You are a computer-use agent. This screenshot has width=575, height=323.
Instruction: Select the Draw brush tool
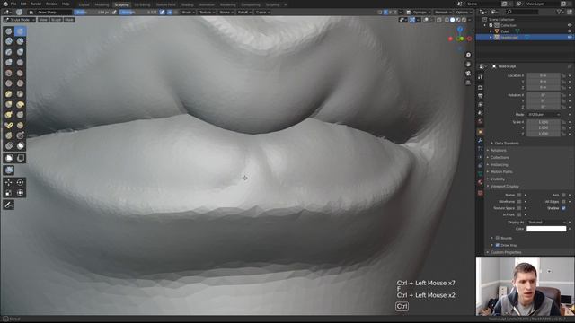(9, 31)
